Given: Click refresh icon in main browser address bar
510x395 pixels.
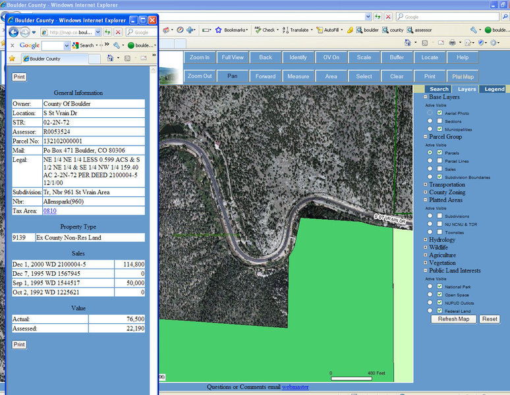Looking at the screenshot, I should pos(378,16).
